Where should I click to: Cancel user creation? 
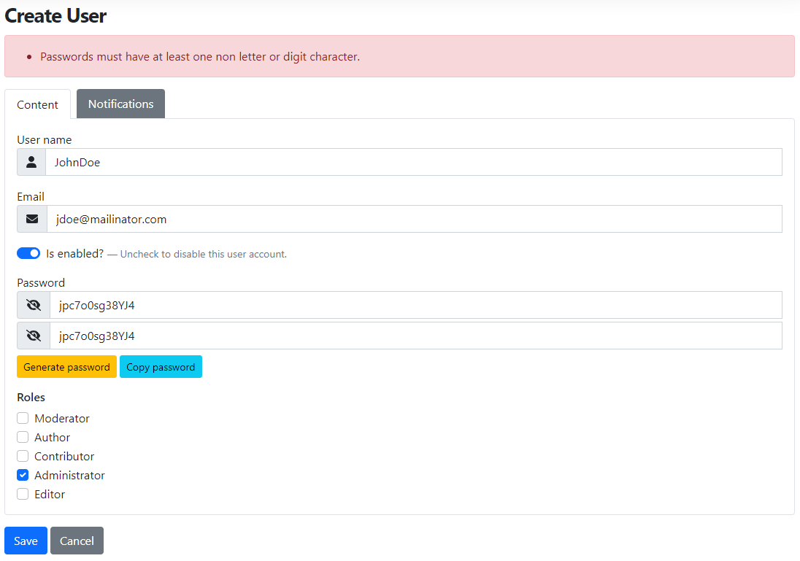pyautogui.click(x=77, y=541)
